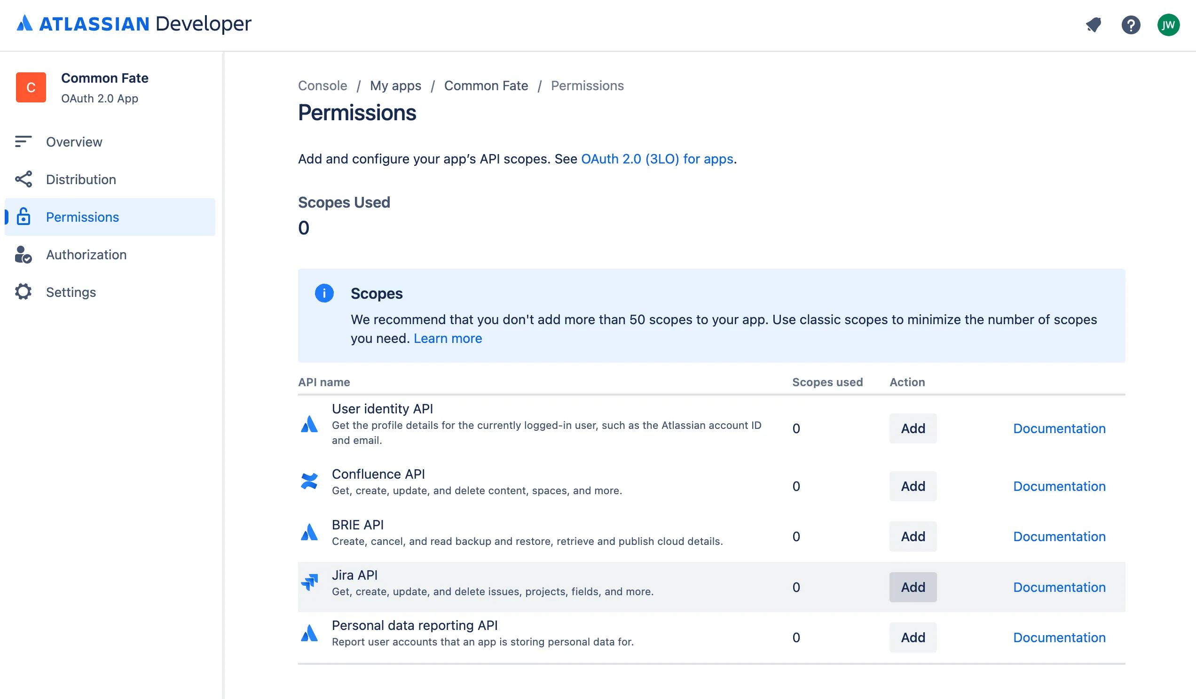Open OAuth 2.0 (3LO) for apps link
The height and width of the screenshot is (699, 1196).
[657, 159]
